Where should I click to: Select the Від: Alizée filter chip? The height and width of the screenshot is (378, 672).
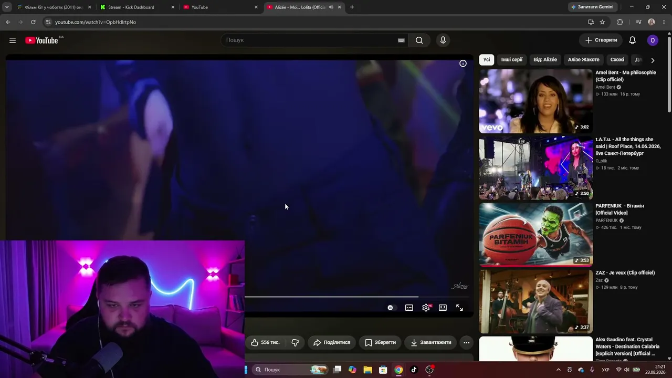pos(545,60)
